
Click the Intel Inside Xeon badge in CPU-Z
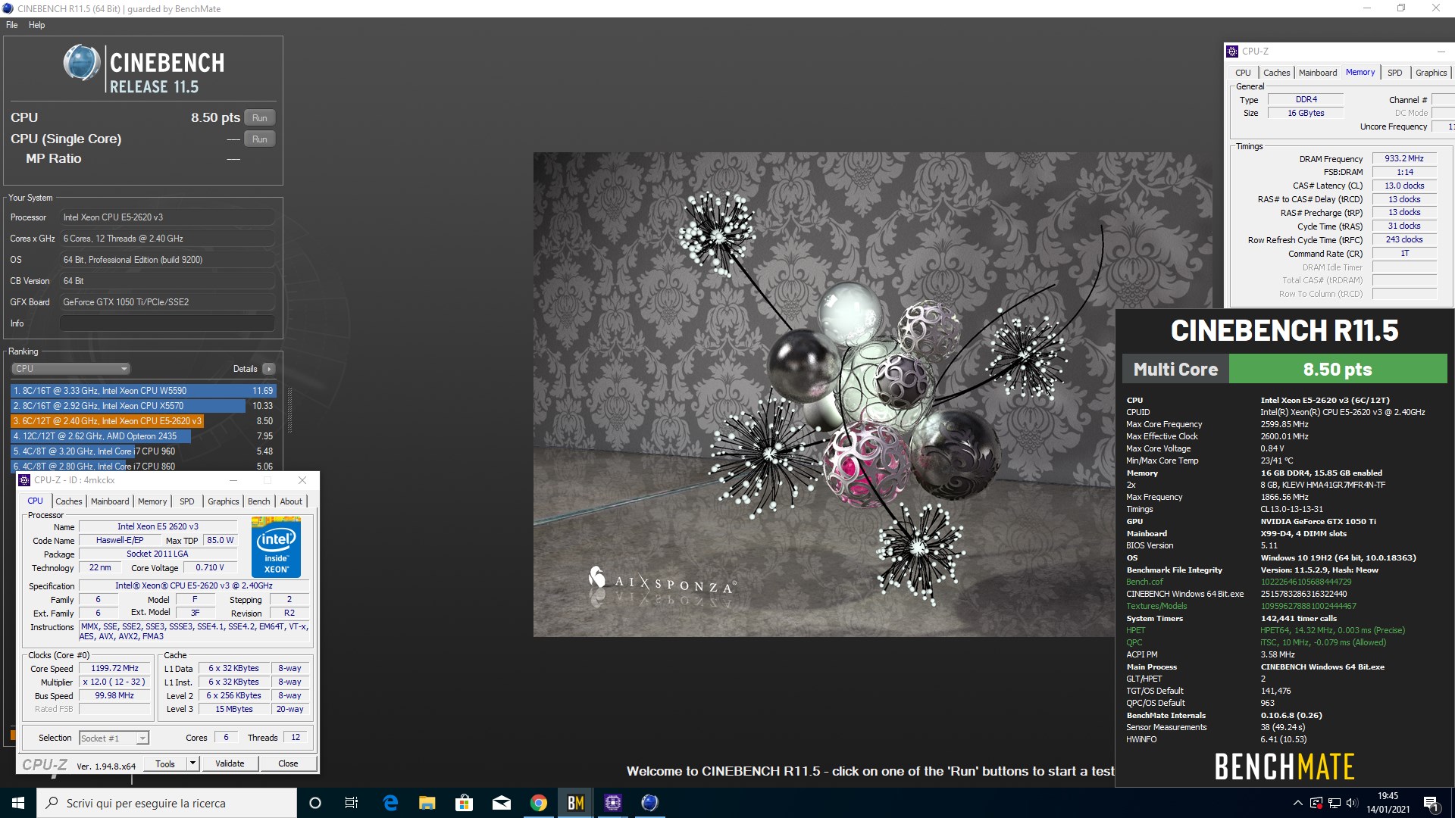coord(276,547)
